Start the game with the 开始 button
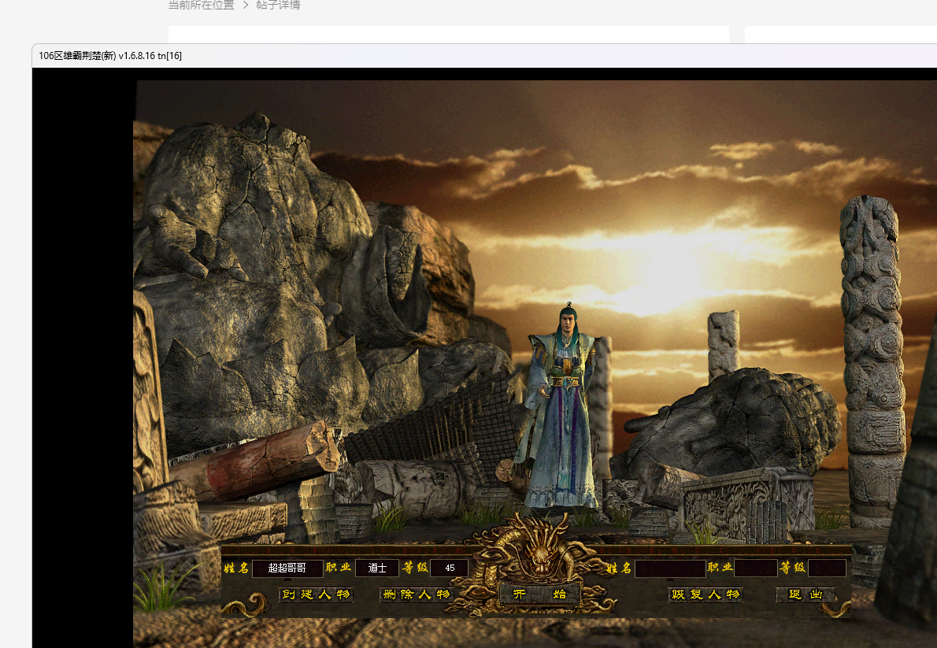 click(x=539, y=594)
